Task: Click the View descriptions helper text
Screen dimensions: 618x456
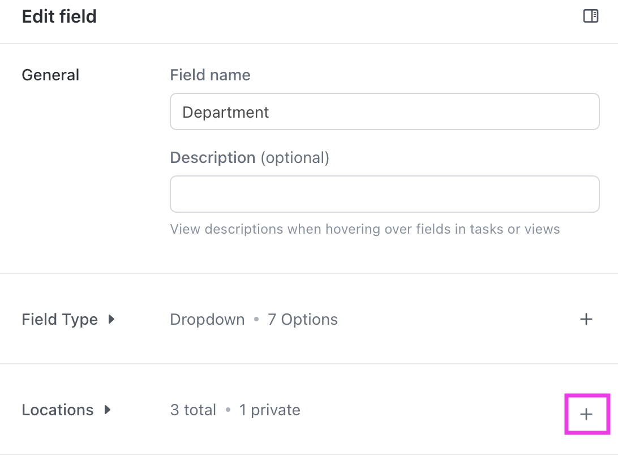Action: click(x=364, y=229)
